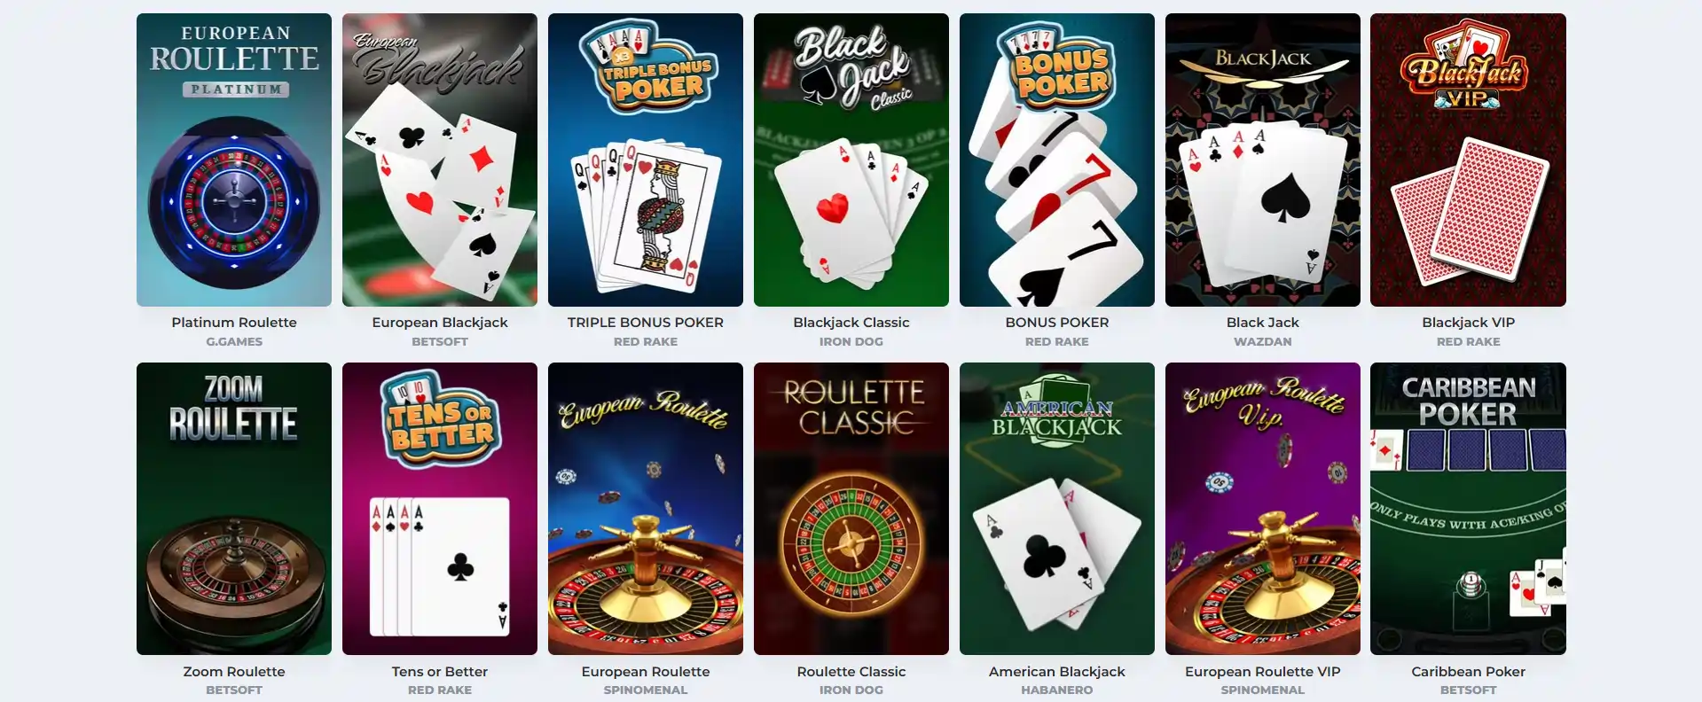
Task: Click the 'HABANERO' provider label
Action: [x=1057, y=690]
